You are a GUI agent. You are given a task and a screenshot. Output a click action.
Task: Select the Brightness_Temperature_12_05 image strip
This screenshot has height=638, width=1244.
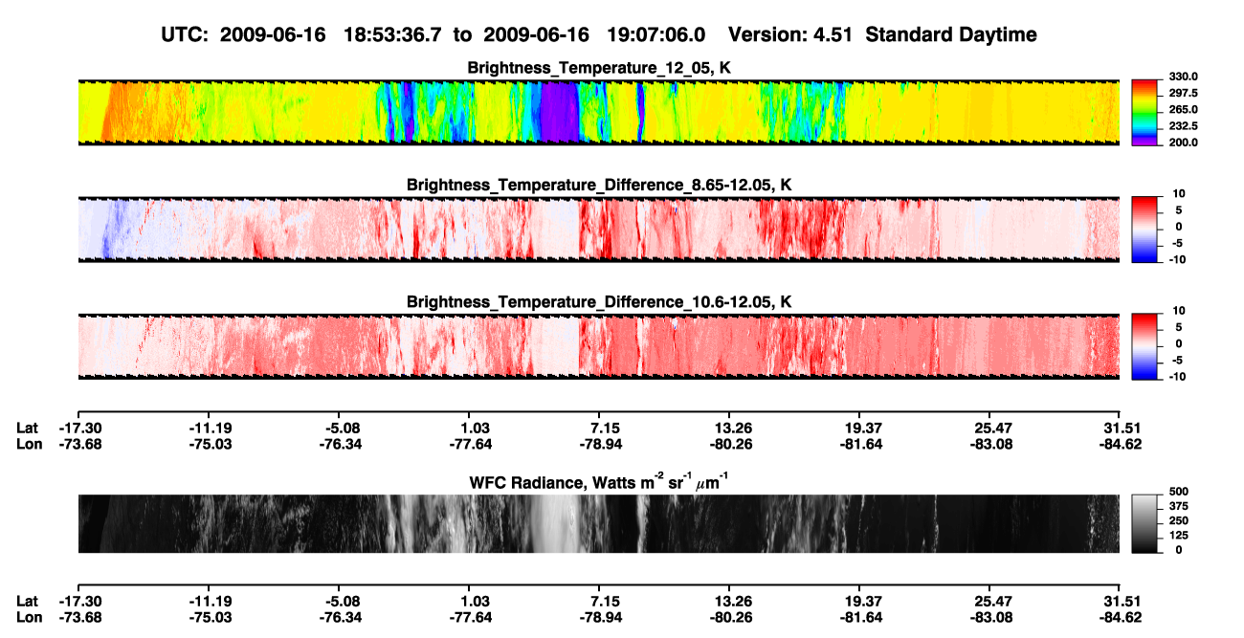[598, 112]
